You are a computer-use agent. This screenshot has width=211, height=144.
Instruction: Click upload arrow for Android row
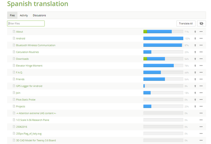pos(195,39)
